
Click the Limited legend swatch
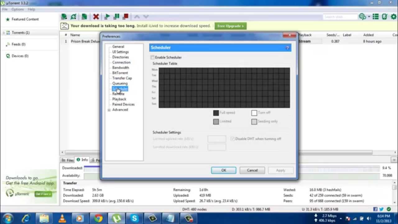pyautogui.click(x=216, y=122)
